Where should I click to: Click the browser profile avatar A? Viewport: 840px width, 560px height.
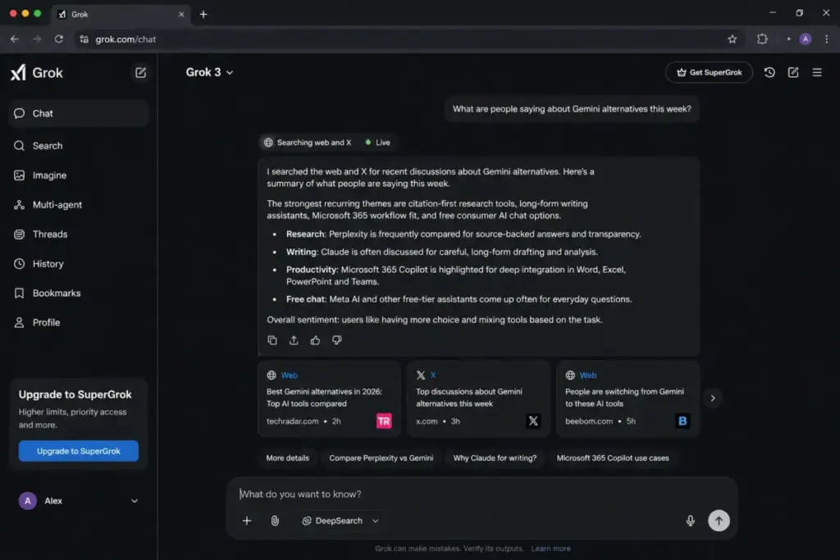tap(806, 39)
